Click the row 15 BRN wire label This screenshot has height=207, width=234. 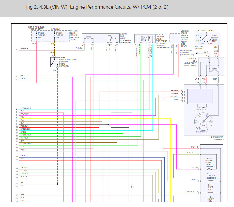coord(22,141)
